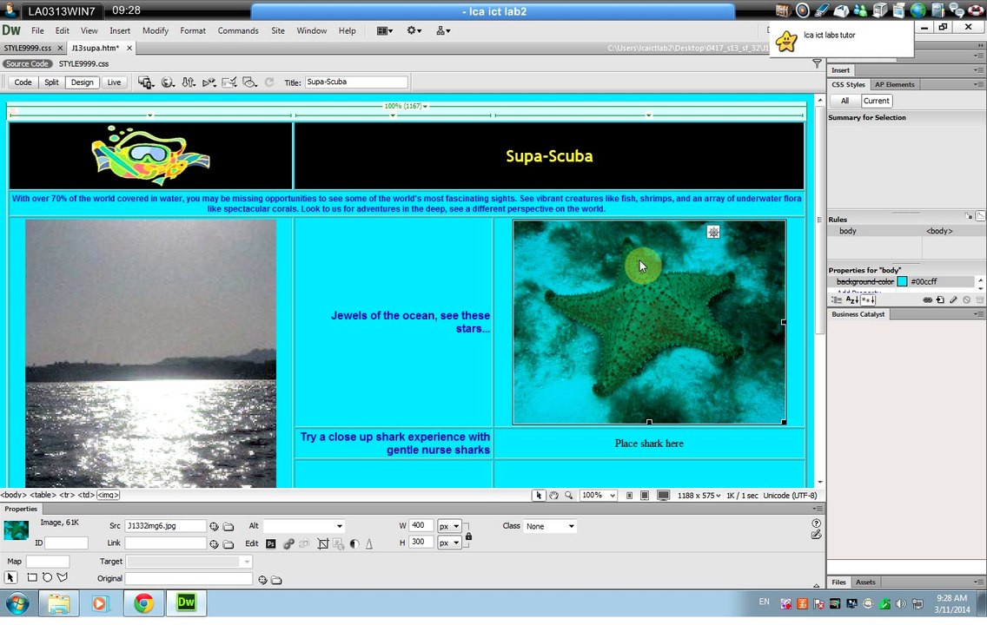
Task: Click the Title text field
Action: (355, 82)
